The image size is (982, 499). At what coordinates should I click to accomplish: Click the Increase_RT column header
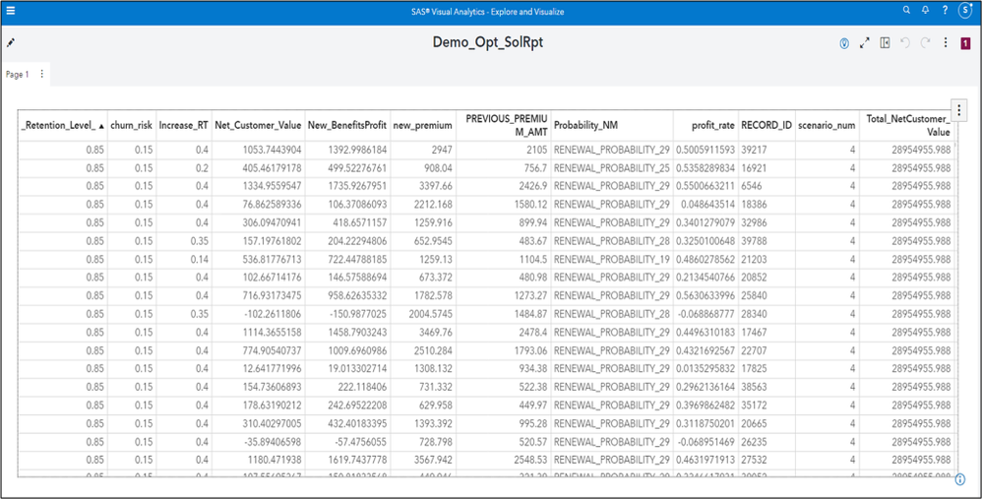(183, 125)
